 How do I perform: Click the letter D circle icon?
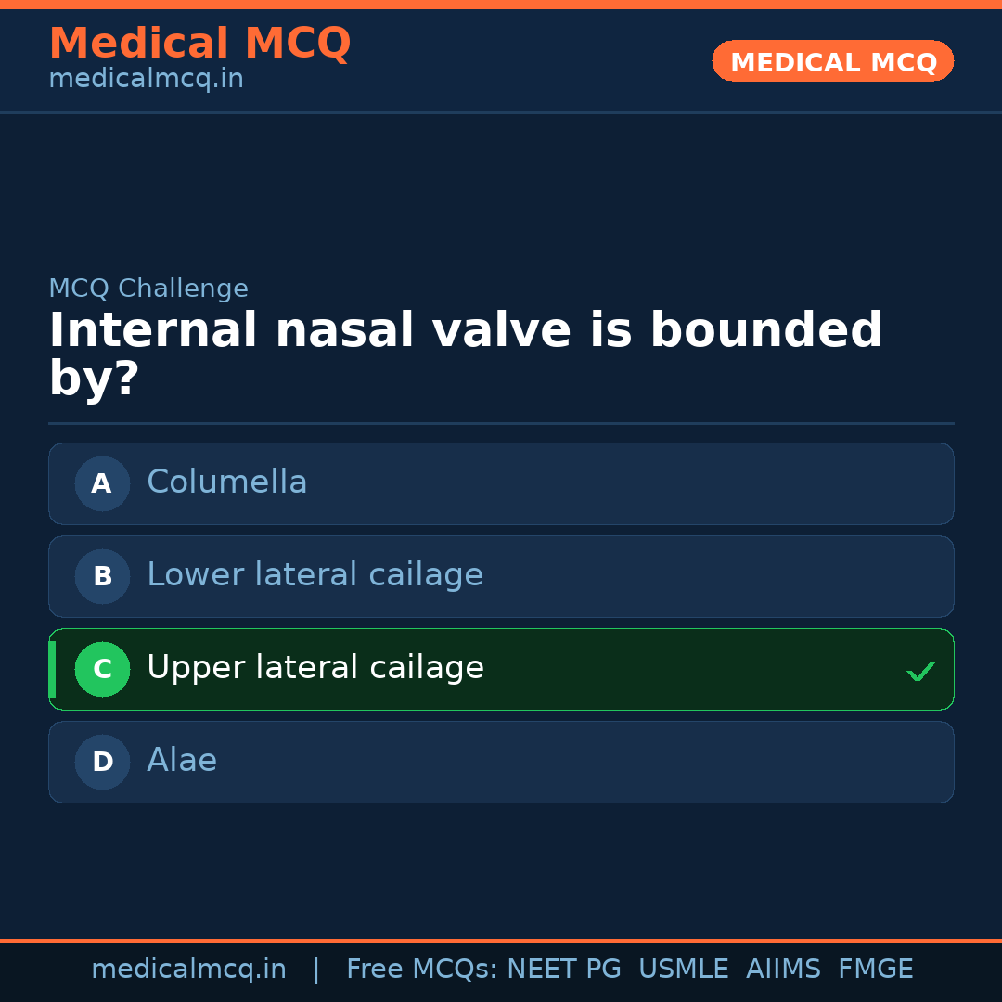pos(102,762)
